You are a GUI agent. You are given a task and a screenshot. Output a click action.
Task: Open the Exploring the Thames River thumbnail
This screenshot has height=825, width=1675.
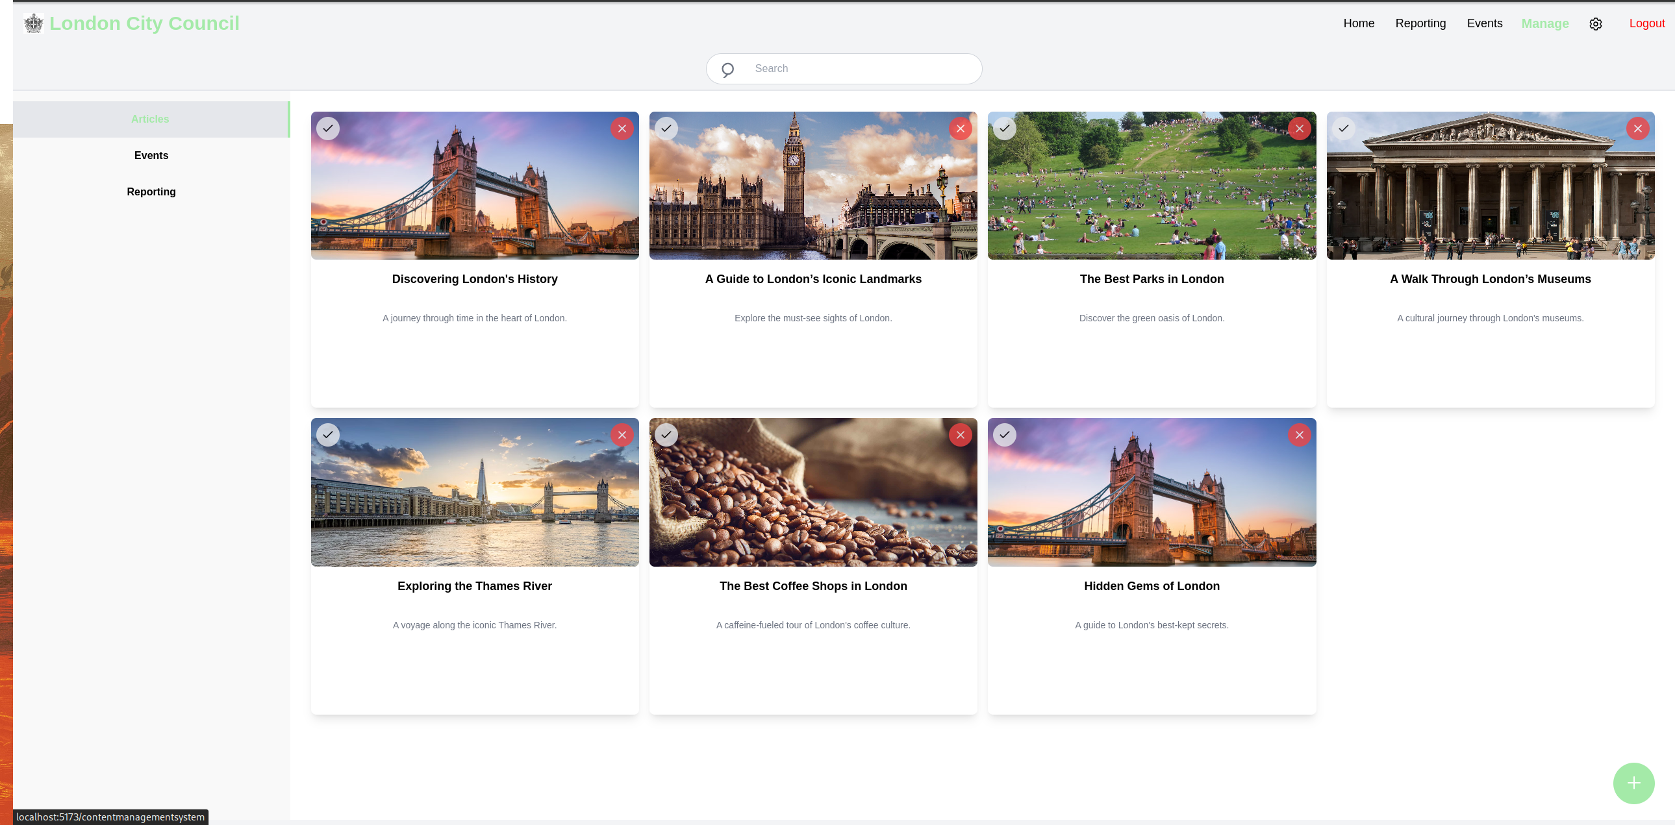475,500
